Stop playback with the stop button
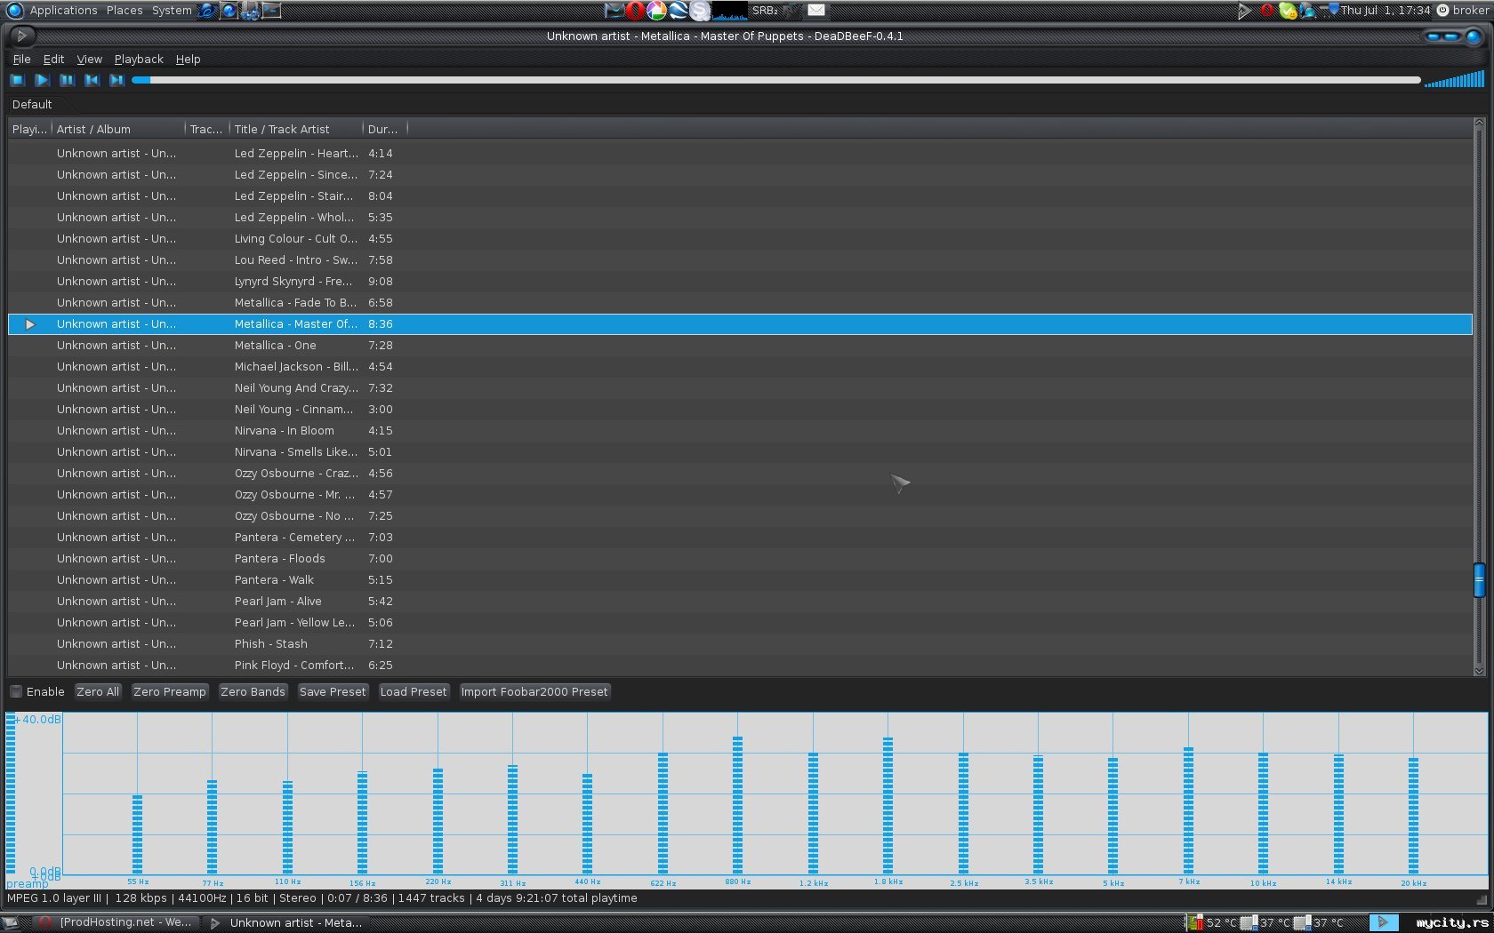The image size is (1494, 933). tap(17, 80)
